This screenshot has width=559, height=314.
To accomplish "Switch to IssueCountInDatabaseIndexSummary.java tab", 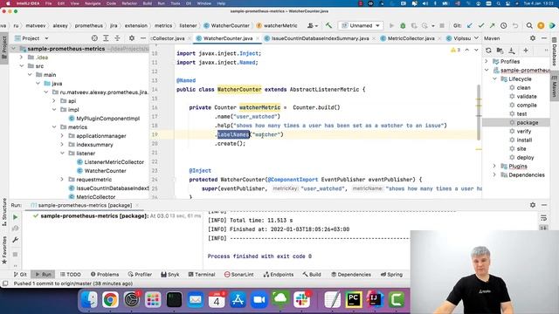I will point(320,38).
